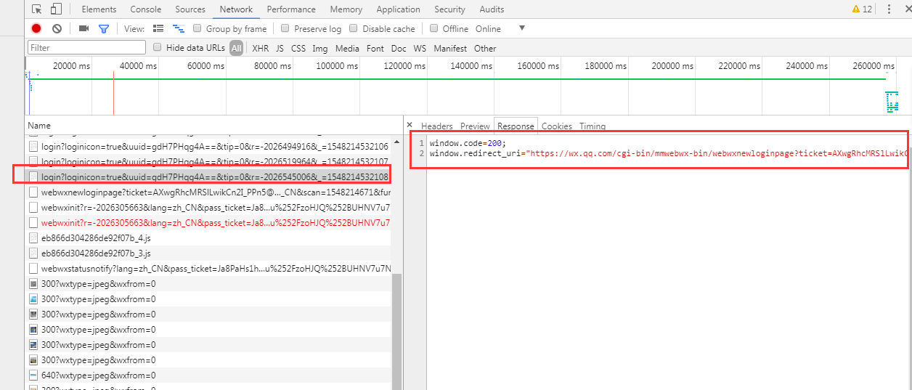This screenshot has height=390, width=912.
Task: Check Disable cache option
Action: click(354, 28)
